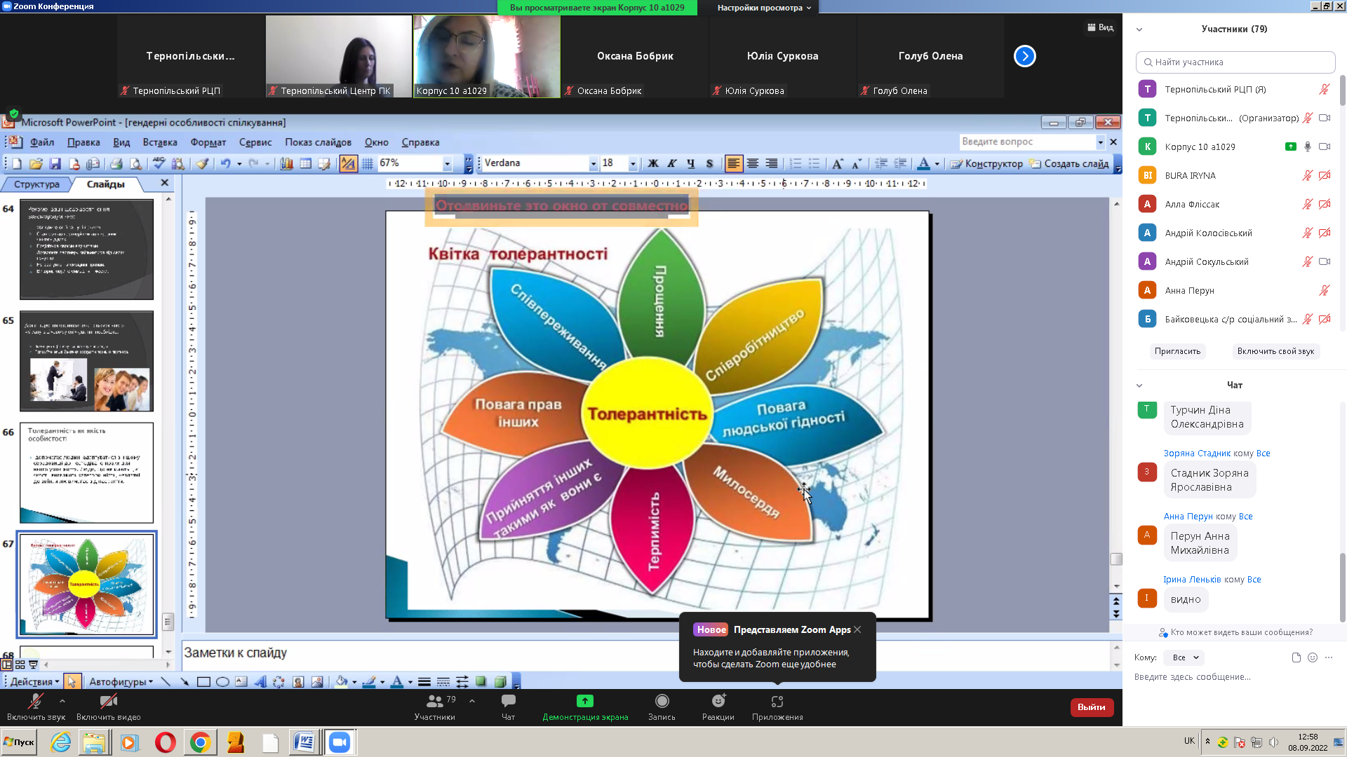Collapse the Участники panel section
Viewport: 1347px width, 757px height.
coord(1139,29)
